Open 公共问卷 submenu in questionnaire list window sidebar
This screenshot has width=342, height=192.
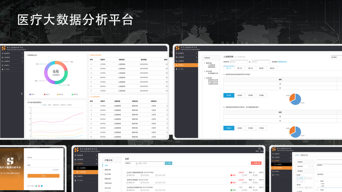86,172
